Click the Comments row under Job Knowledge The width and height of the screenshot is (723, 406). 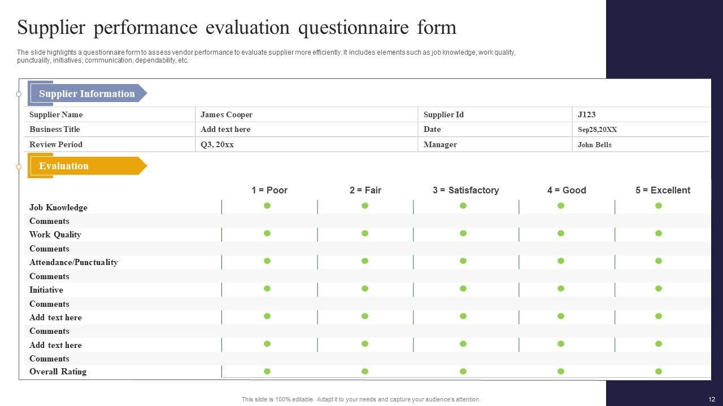(x=50, y=221)
